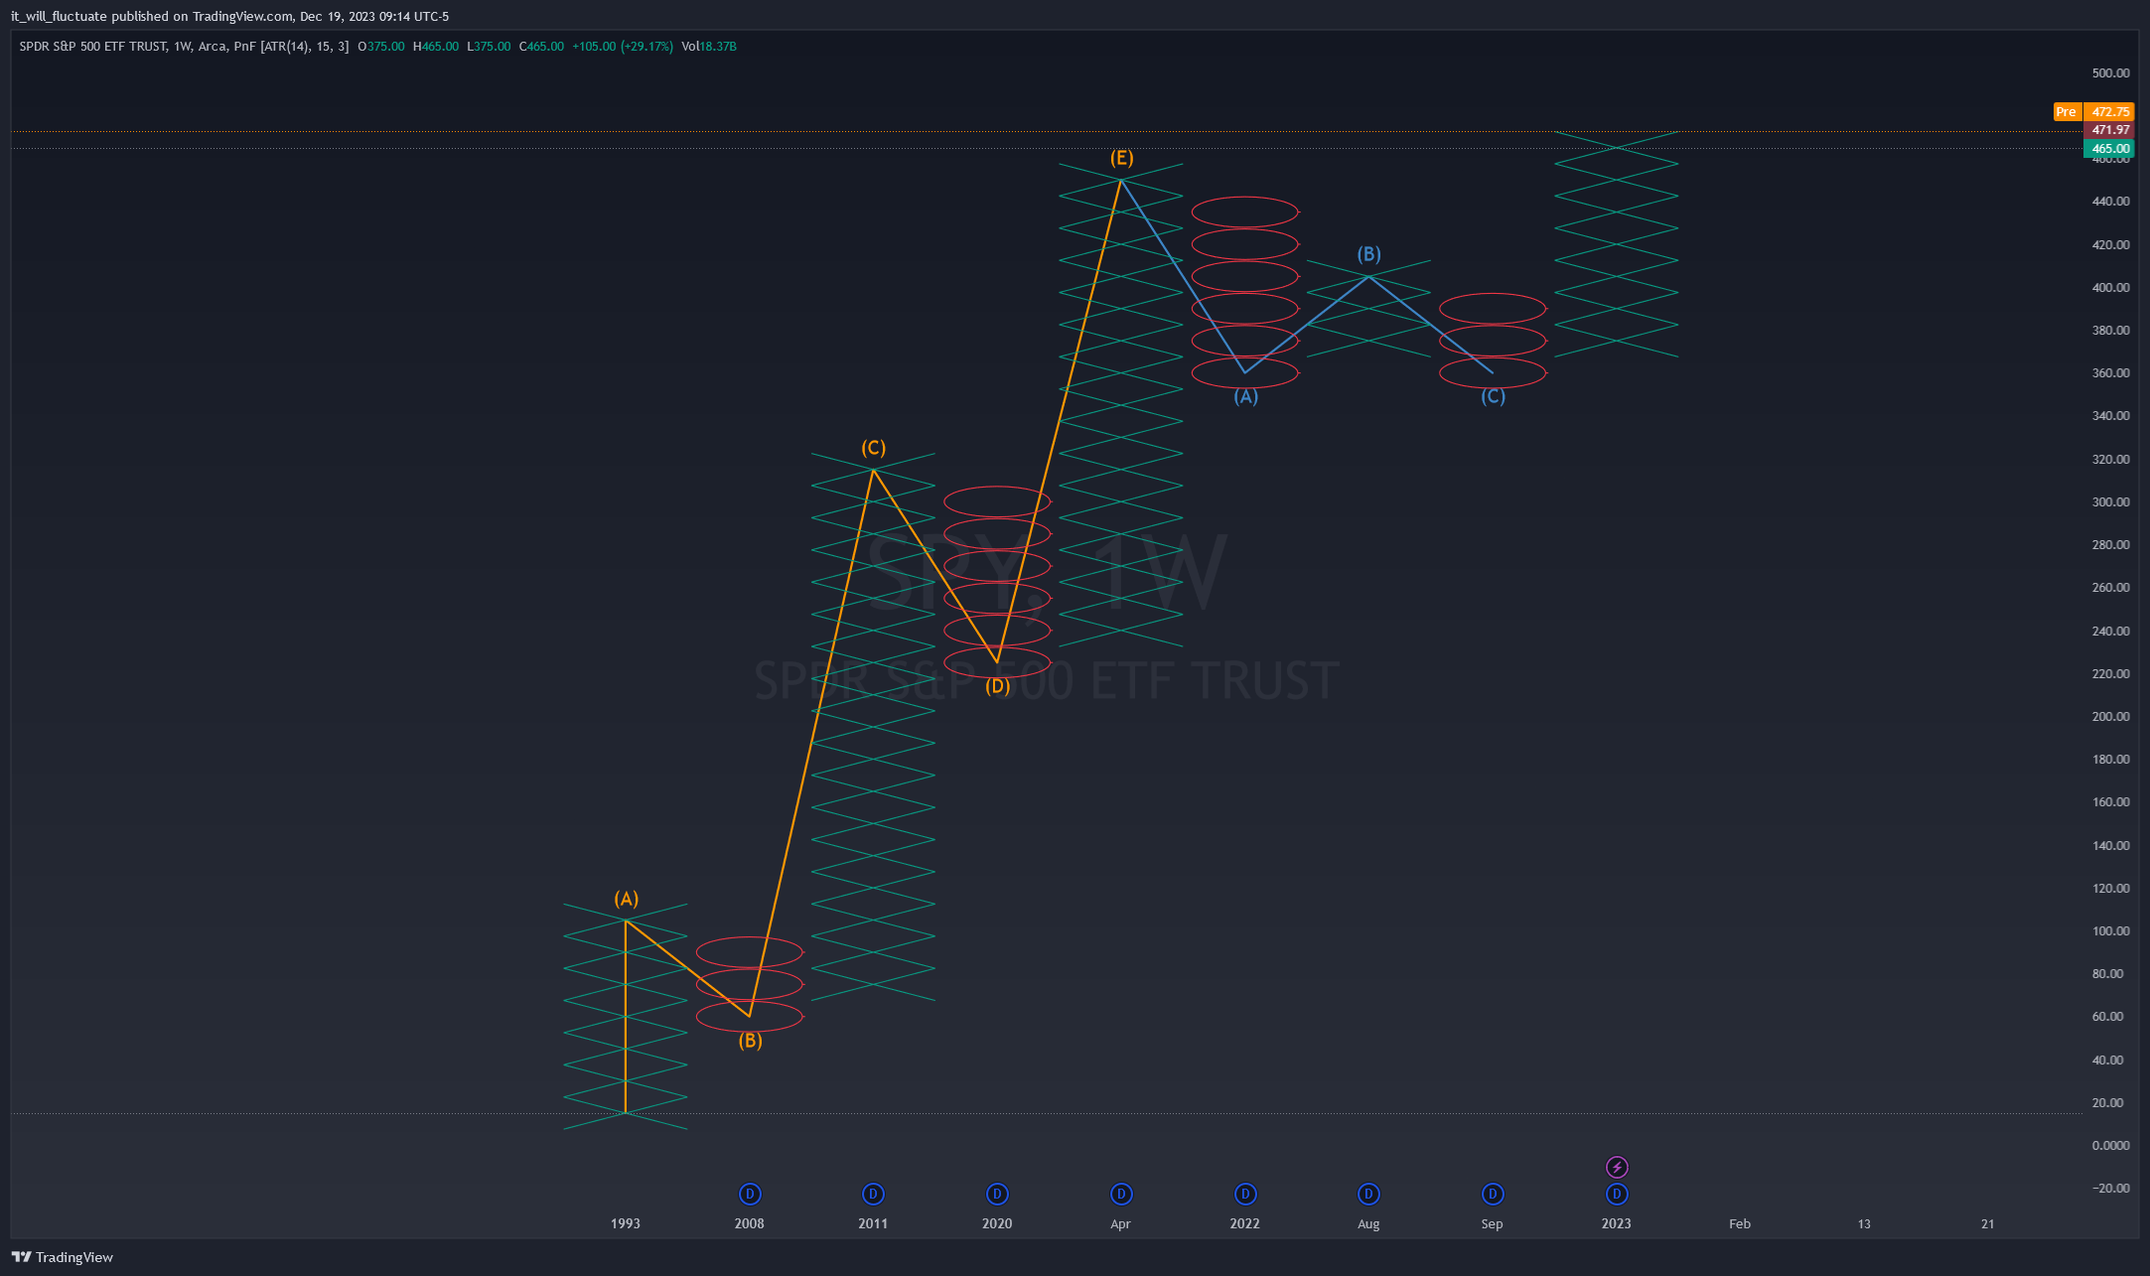
Task: Click the close value C465.00
Action: tap(541, 47)
